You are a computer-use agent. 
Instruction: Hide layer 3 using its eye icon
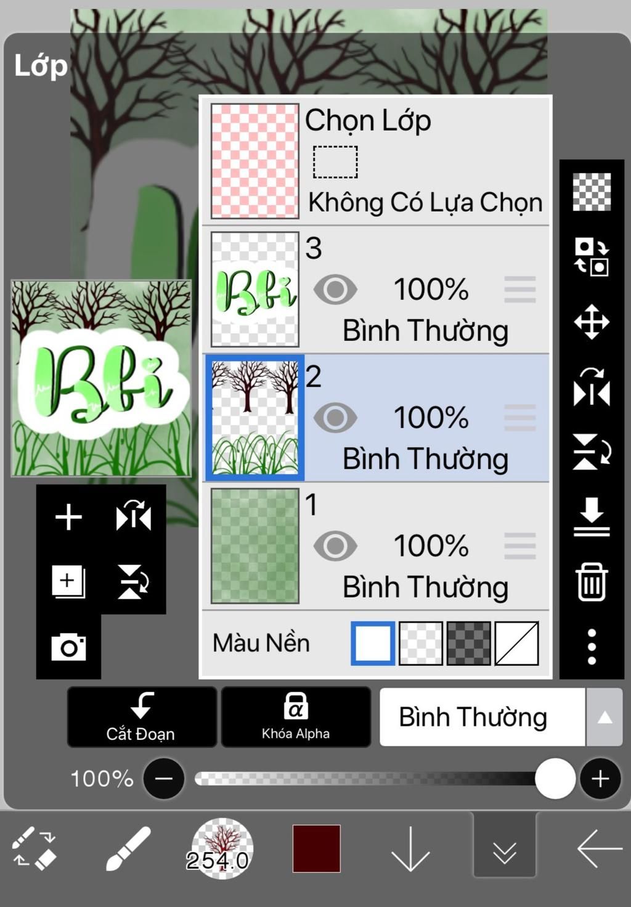point(335,290)
